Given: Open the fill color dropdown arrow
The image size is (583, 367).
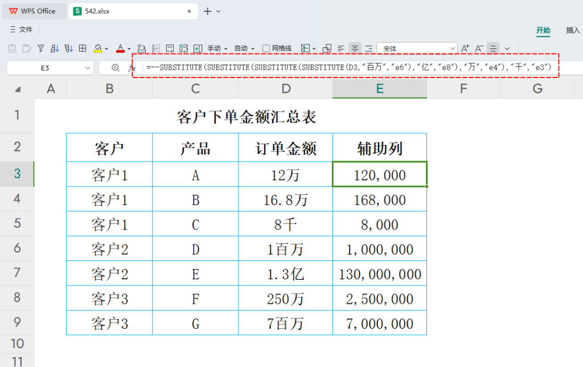Looking at the screenshot, I should point(106,49).
